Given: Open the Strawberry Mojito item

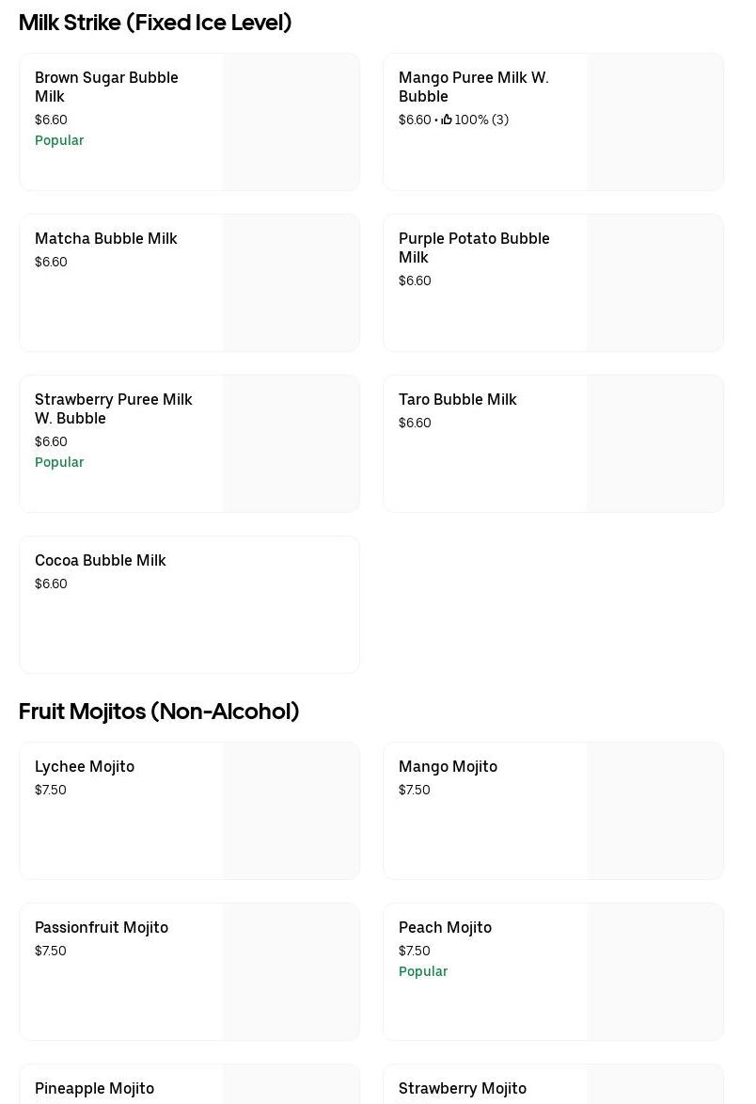Looking at the screenshot, I should [x=463, y=1089].
